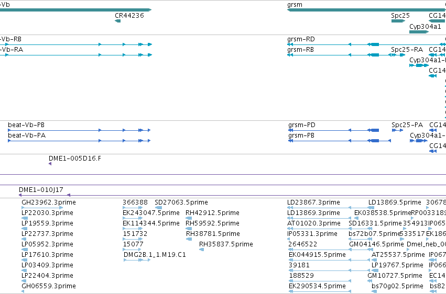Select the LD13869.3prime EST label
446x294 pixels.
[x=313, y=213]
